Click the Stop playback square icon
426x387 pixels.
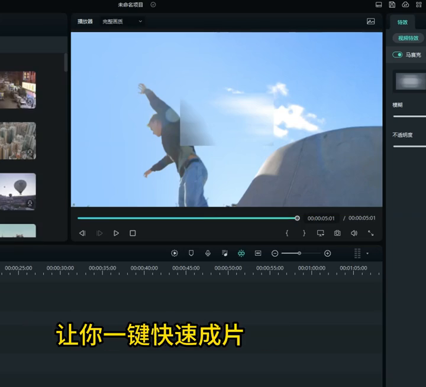pos(133,233)
